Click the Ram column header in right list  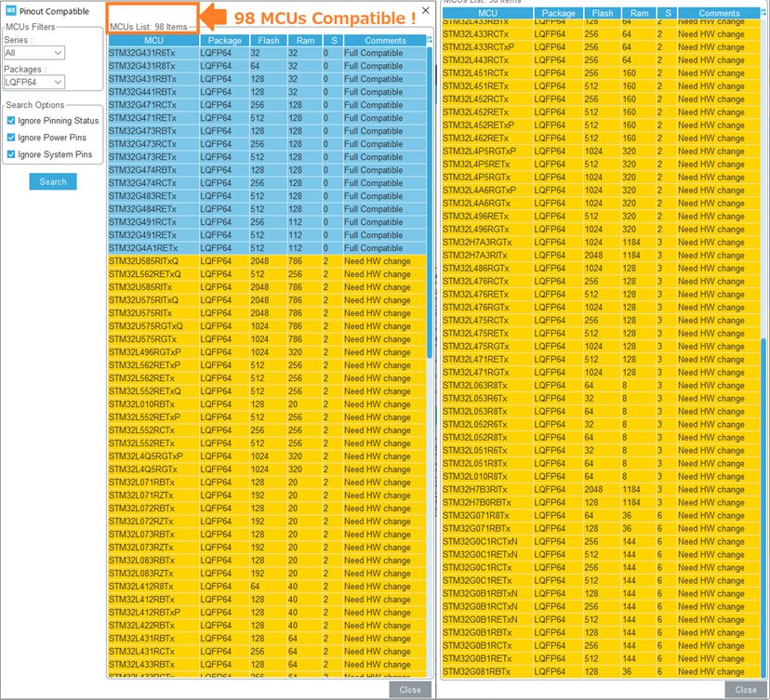click(x=639, y=13)
